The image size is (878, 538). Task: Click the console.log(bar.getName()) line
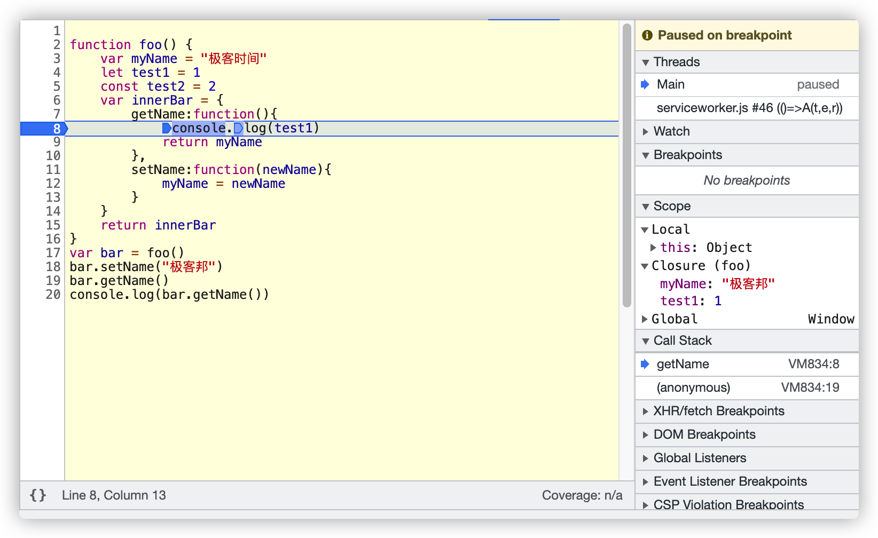169,295
